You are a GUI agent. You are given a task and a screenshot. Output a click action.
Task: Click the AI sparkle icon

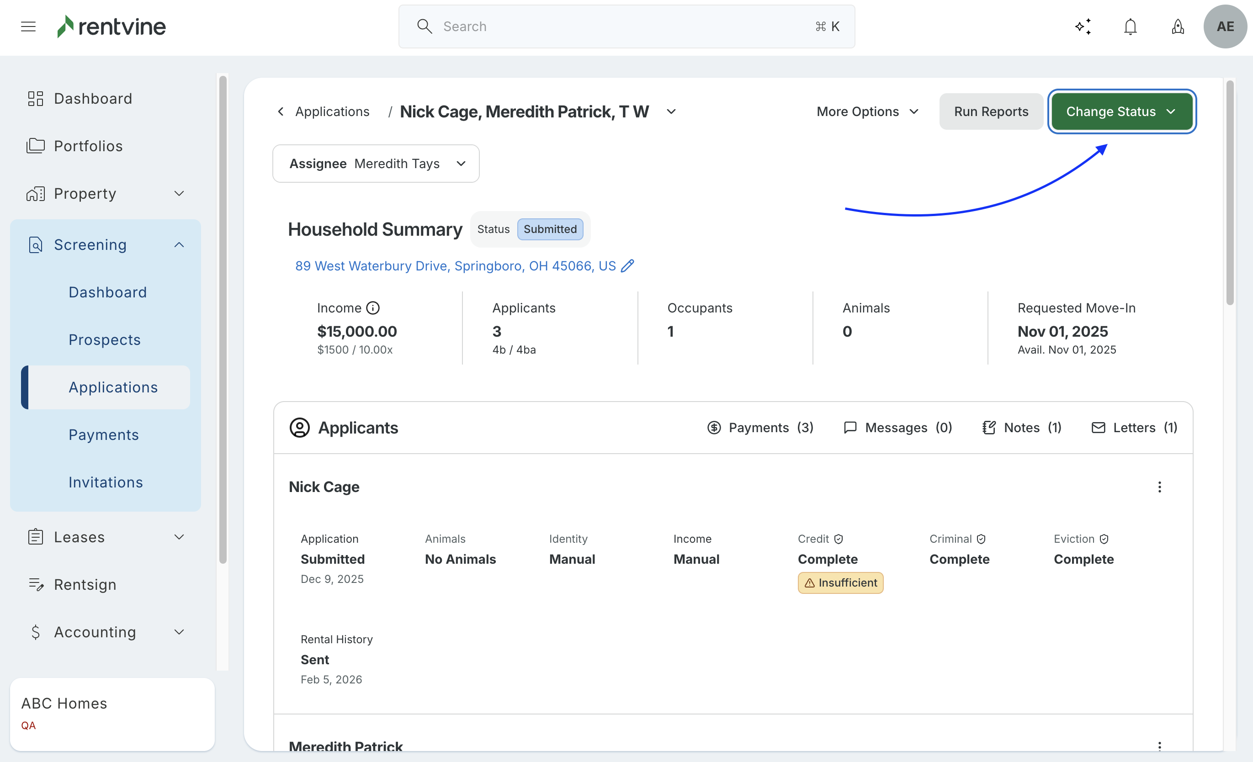pos(1083,26)
